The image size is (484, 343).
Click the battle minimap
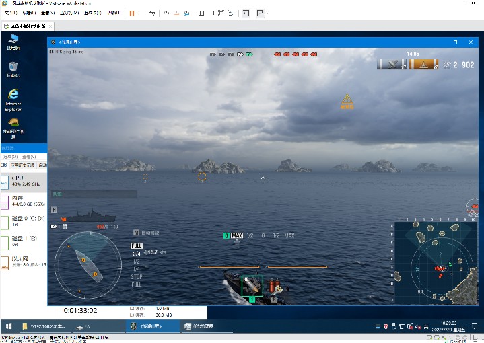(436, 263)
